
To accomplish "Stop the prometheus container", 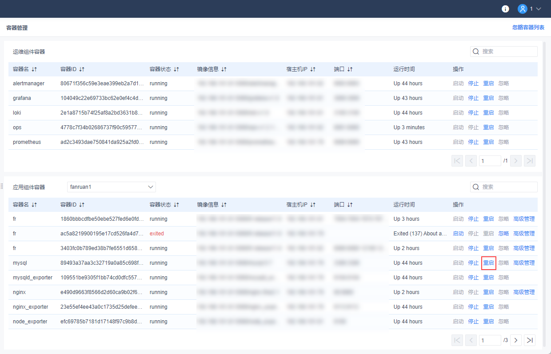I will 473,142.
